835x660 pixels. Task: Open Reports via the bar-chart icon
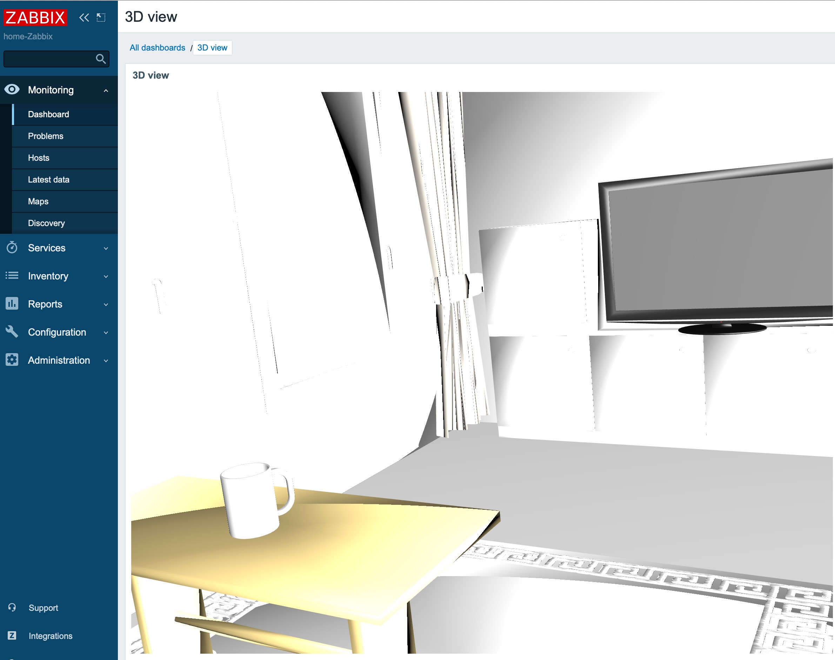(12, 304)
